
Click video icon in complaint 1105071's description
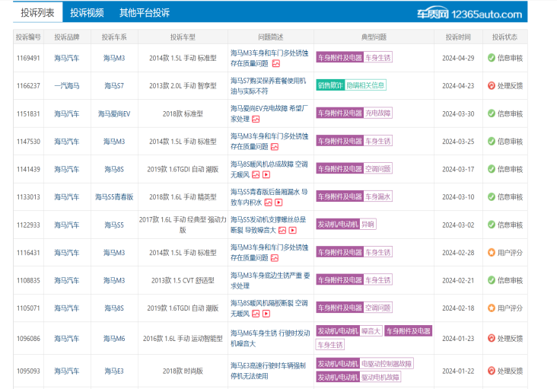pos(266,313)
